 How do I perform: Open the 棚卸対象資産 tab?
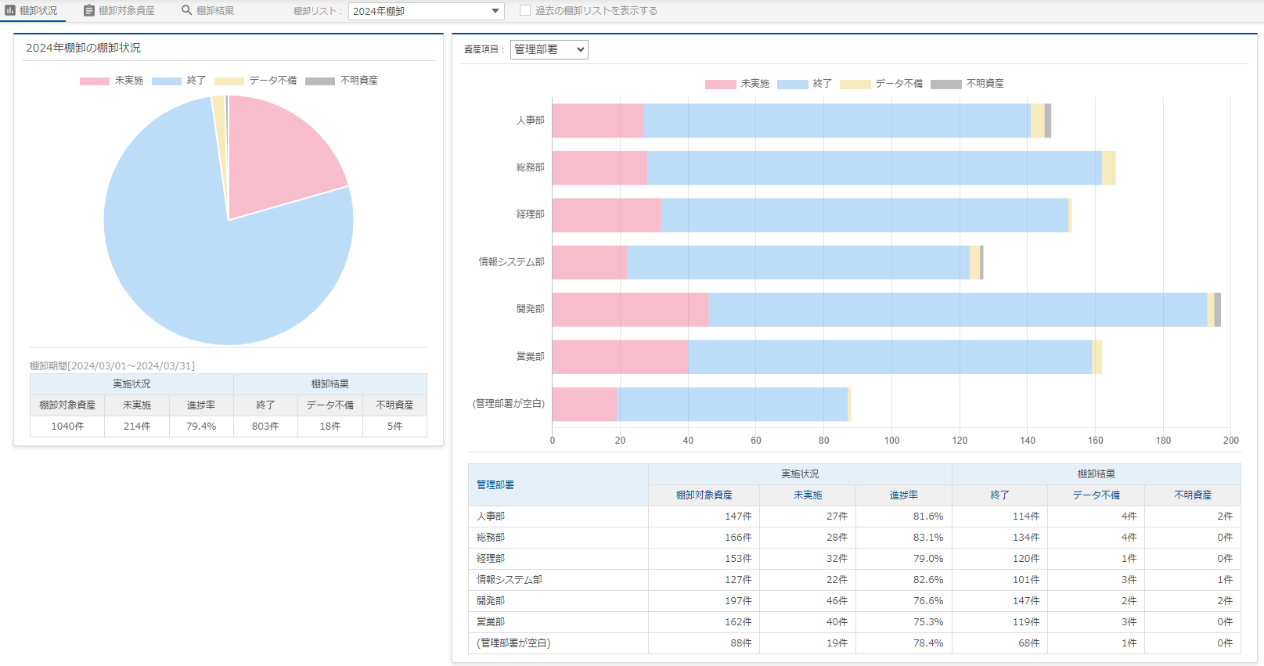click(120, 11)
